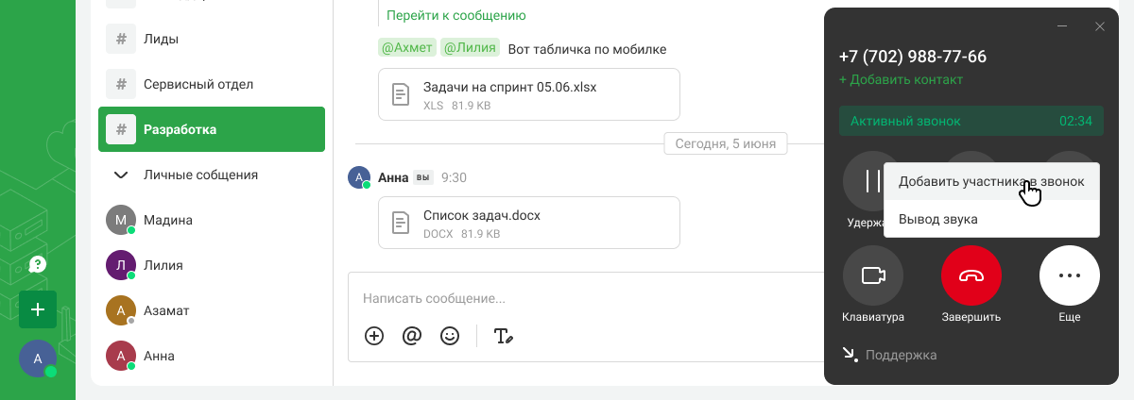Minimize the call window
Image resolution: width=1134 pixels, height=400 pixels.
pyautogui.click(x=1062, y=26)
